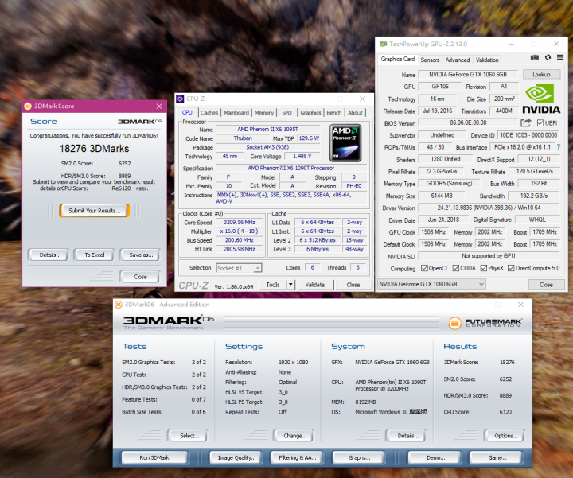Click the Bus Interface question mark icon
Viewport: 573px width, 478px height.
pos(559,147)
